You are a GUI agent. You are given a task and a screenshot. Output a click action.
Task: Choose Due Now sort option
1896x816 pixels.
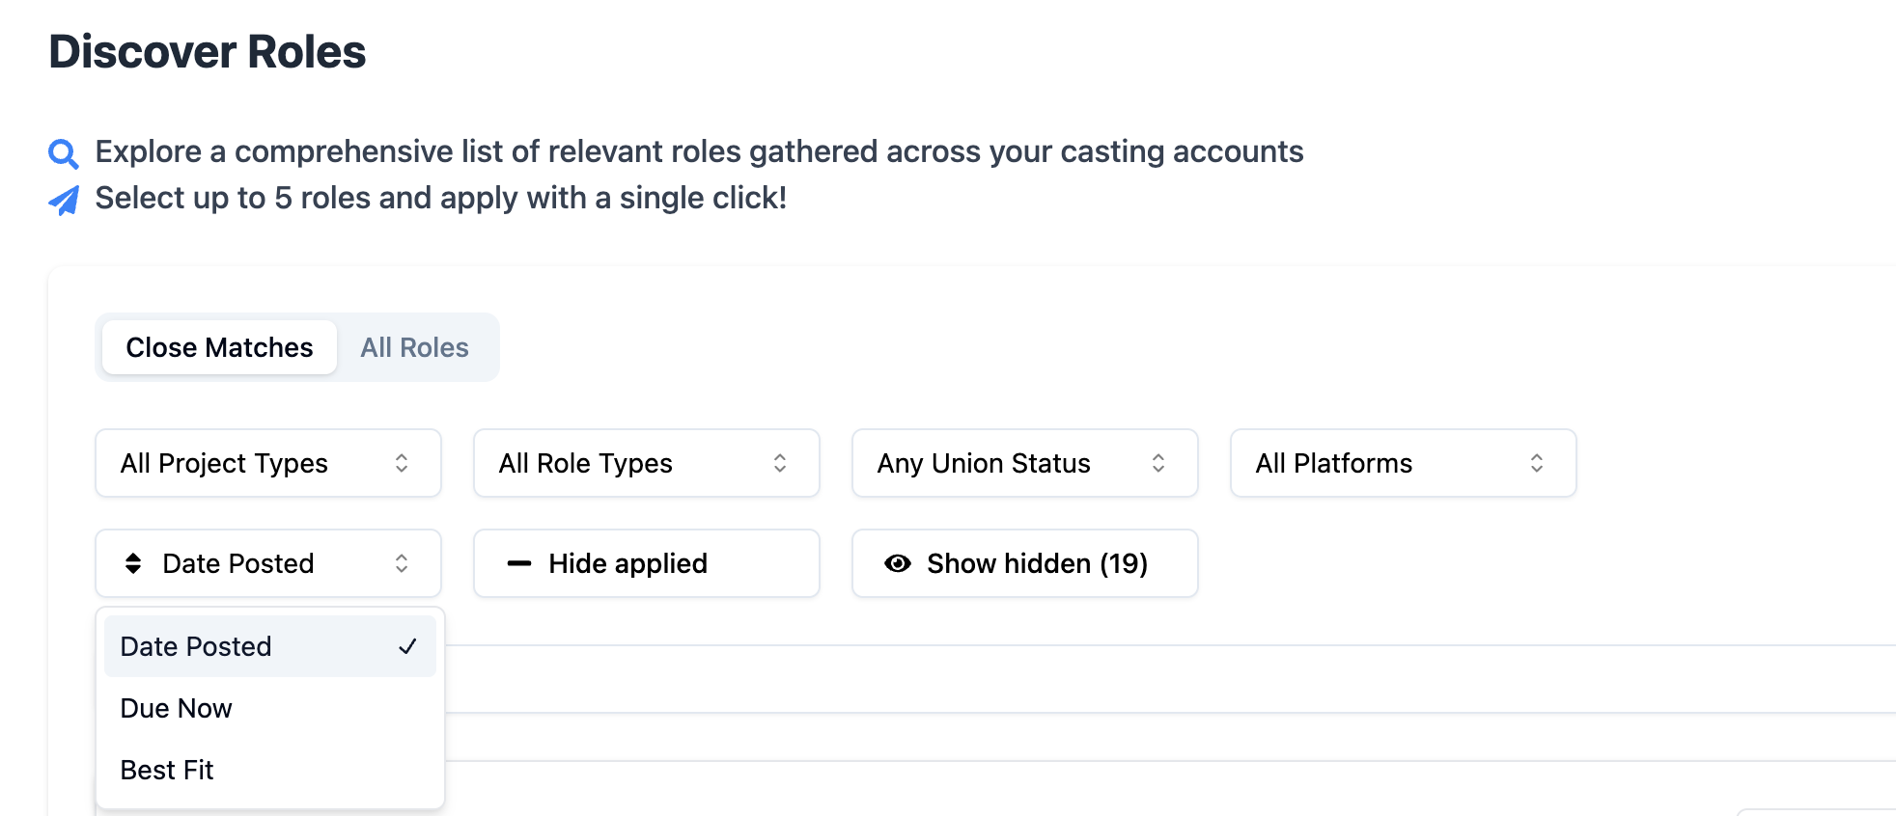click(x=177, y=708)
